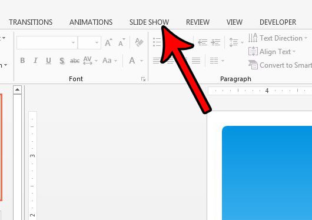Click the Bullets list icon
This screenshot has height=220, width=312.
[x=157, y=42]
